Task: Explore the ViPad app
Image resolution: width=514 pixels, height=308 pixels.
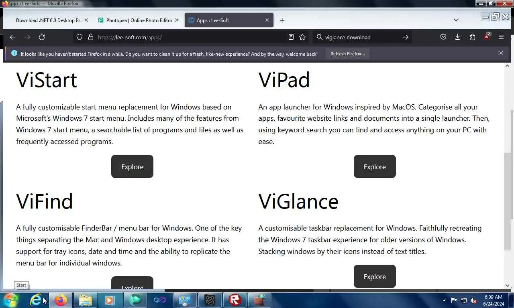Action: click(x=375, y=166)
